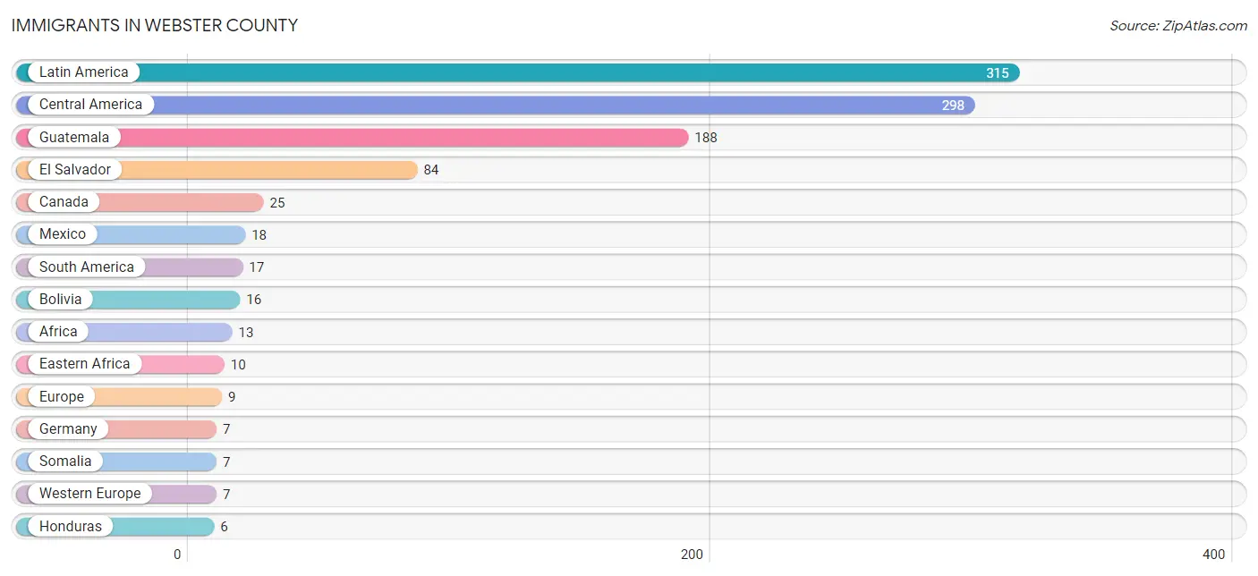Select the 9 value beside Europe
The width and height of the screenshot is (1258, 576).
point(232,397)
